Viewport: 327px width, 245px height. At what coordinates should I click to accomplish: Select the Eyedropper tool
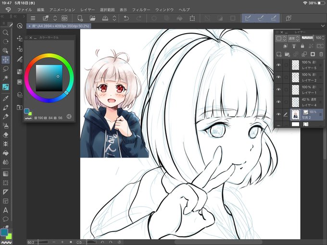coord(5,98)
